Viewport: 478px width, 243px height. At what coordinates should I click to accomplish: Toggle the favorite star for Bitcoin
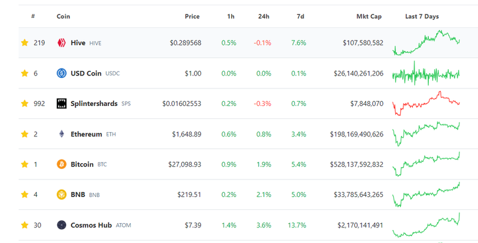[x=25, y=164]
